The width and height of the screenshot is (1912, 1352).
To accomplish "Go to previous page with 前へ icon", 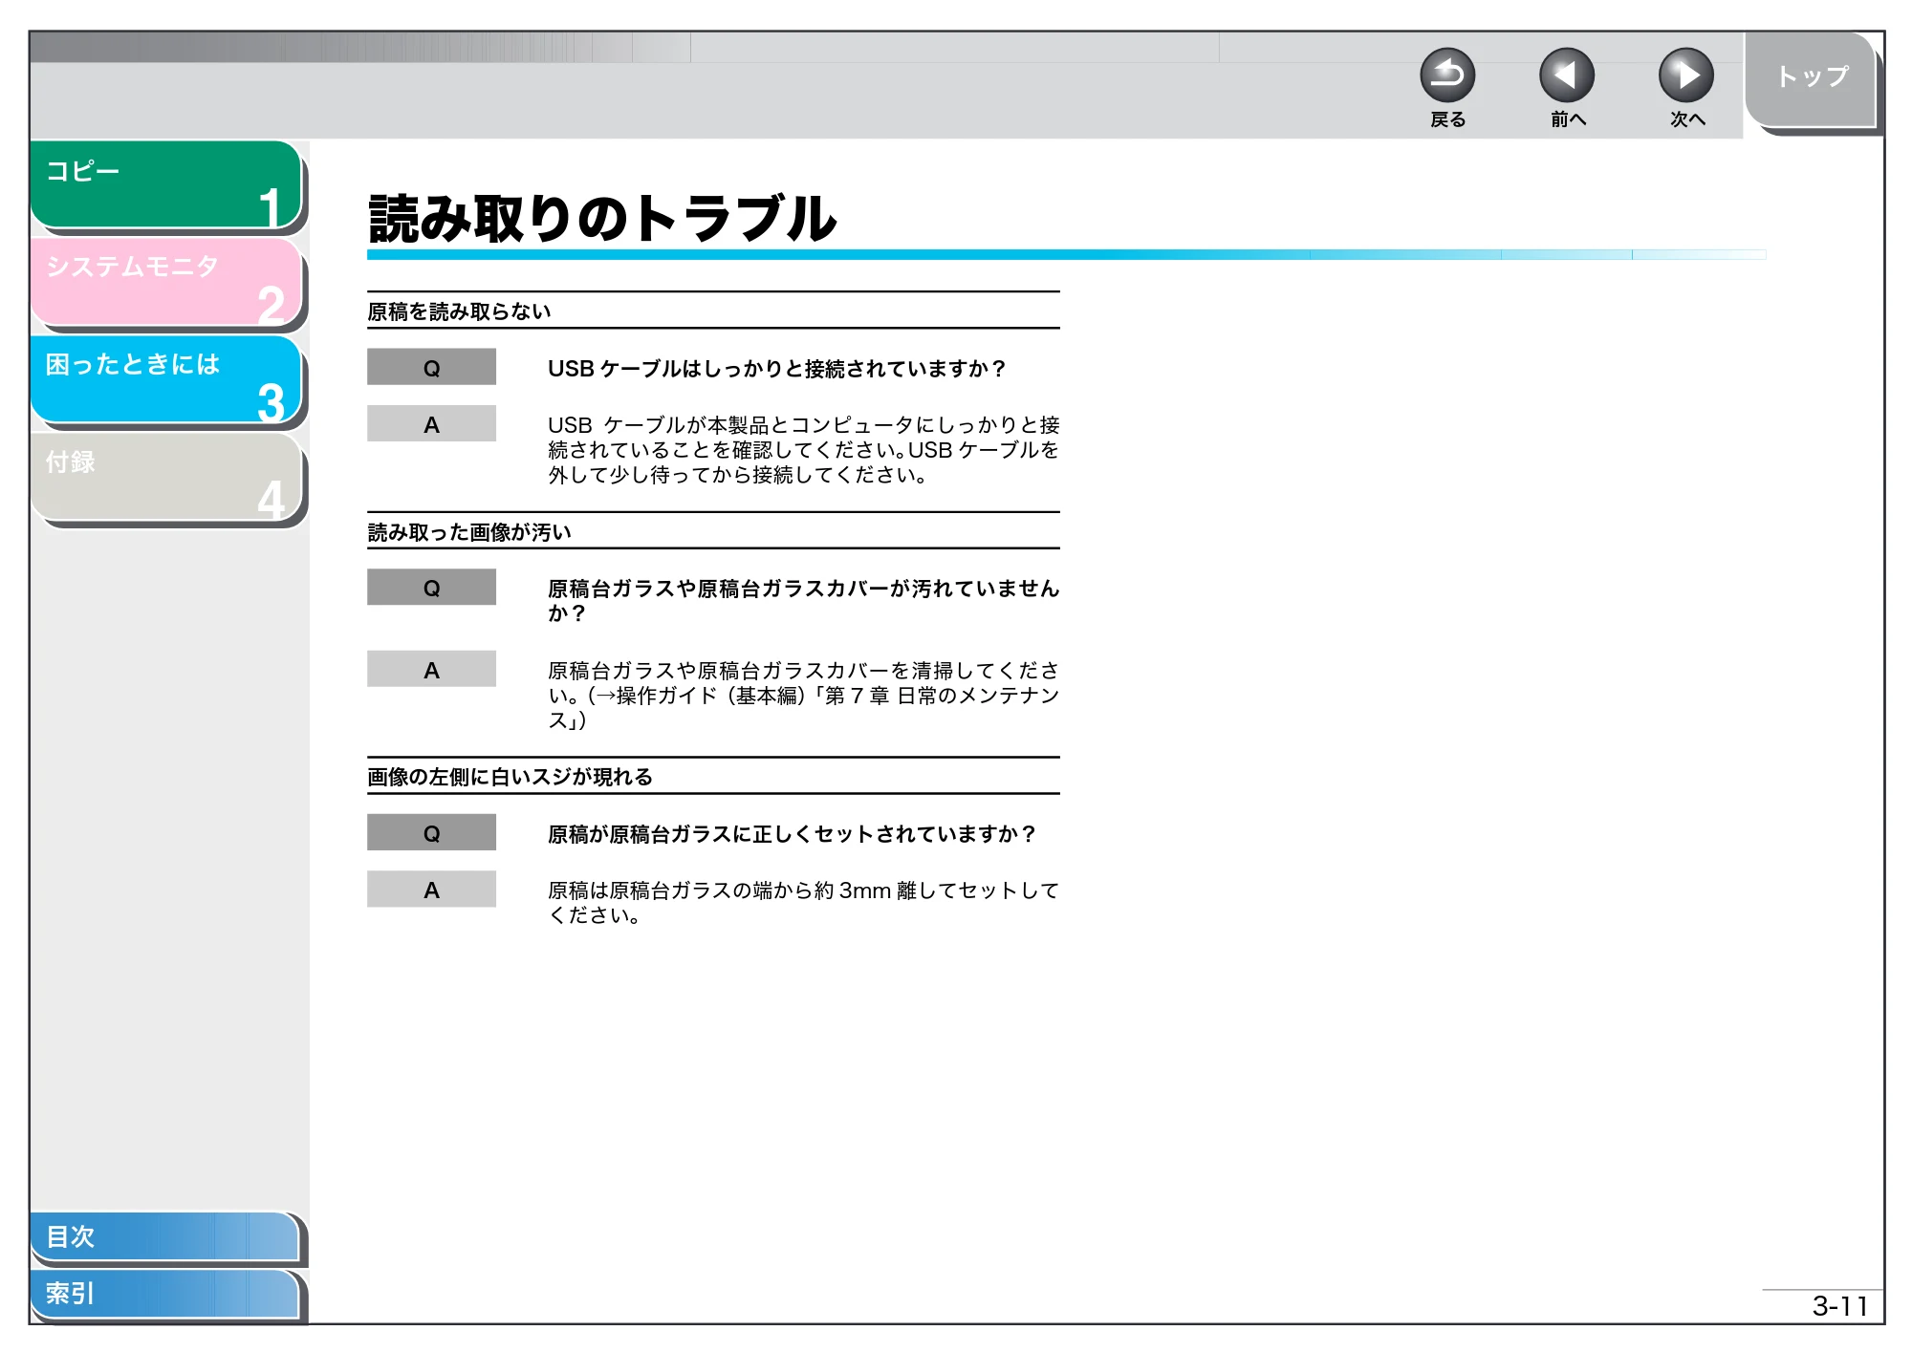I will [x=1567, y=75].
